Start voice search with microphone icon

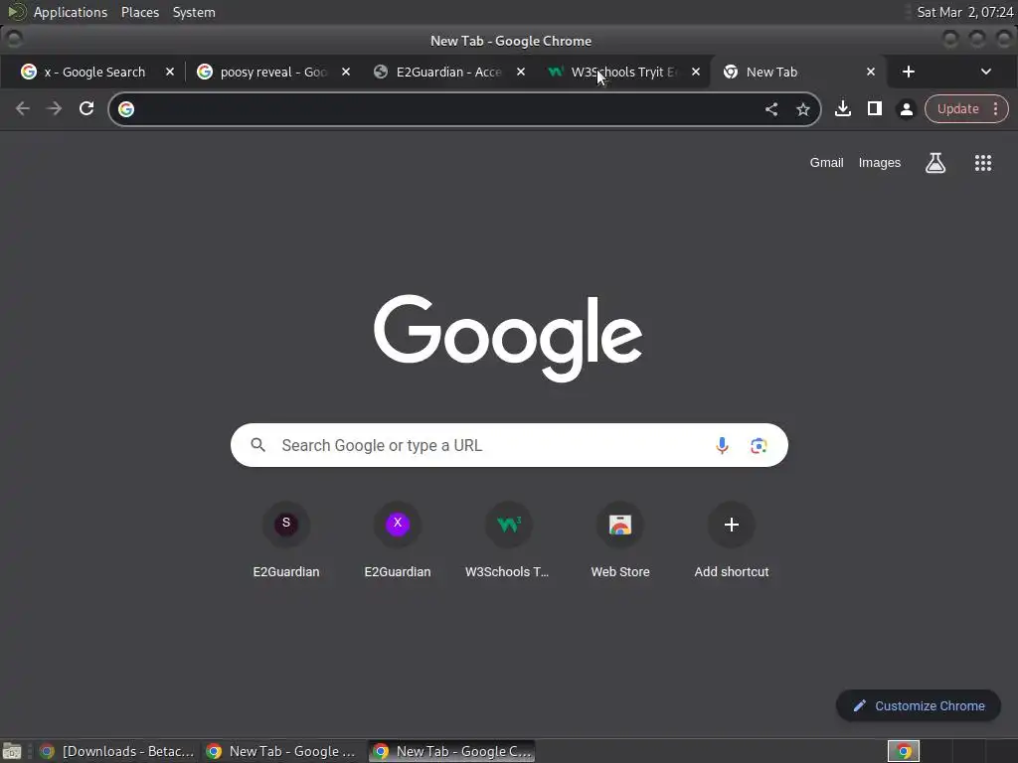(722, 445)
